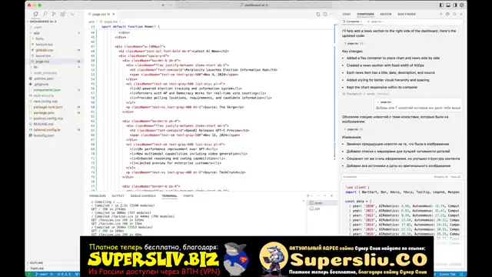Screen dimensions: 492x277
Task: Create a new terminal with plus icon
Action: [x=307, y=196]
